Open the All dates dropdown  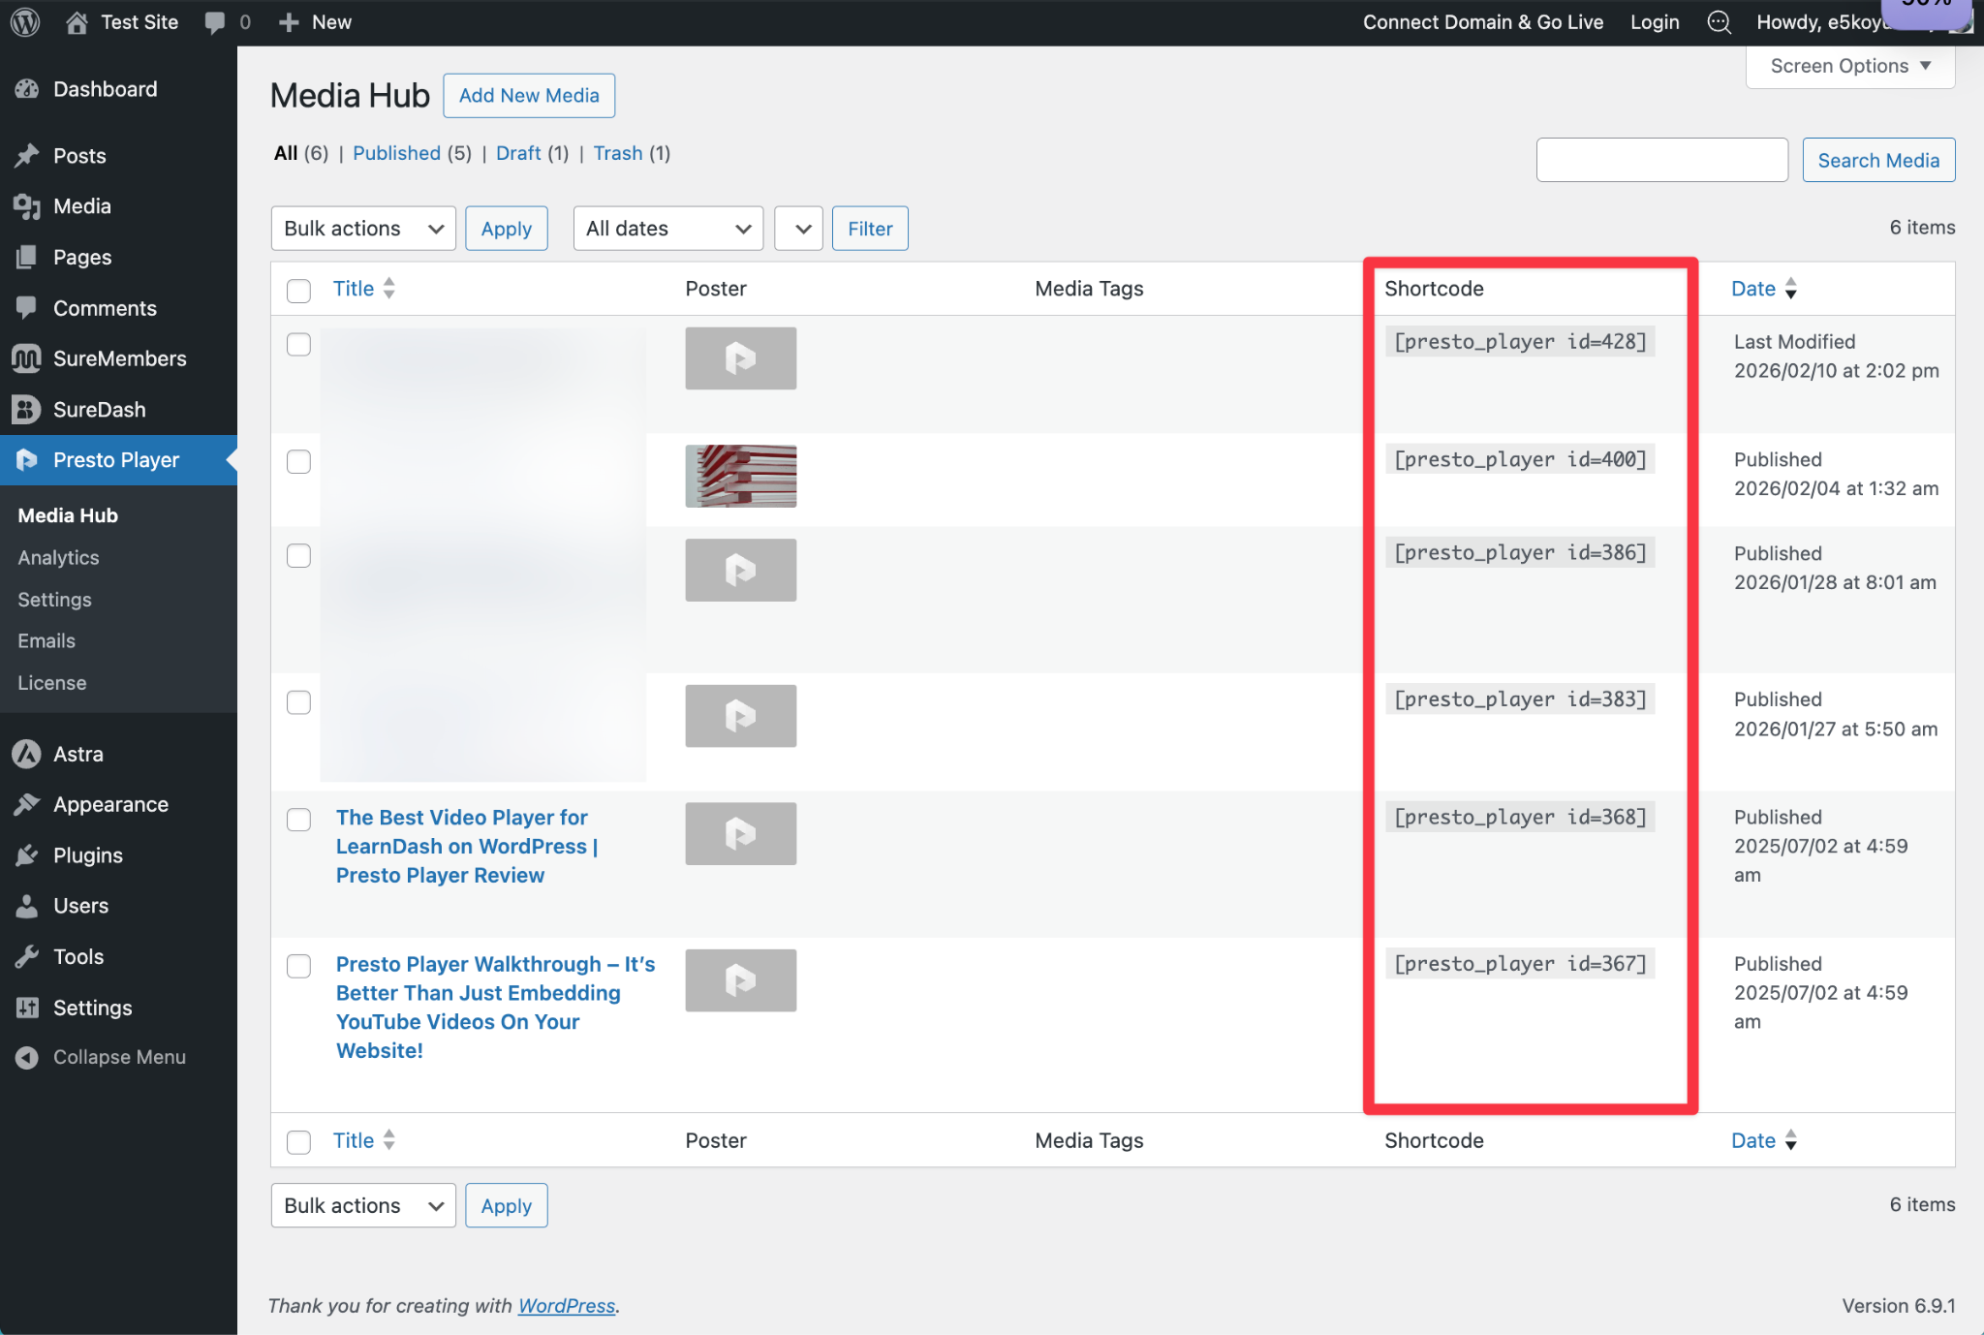pos(667,229)
